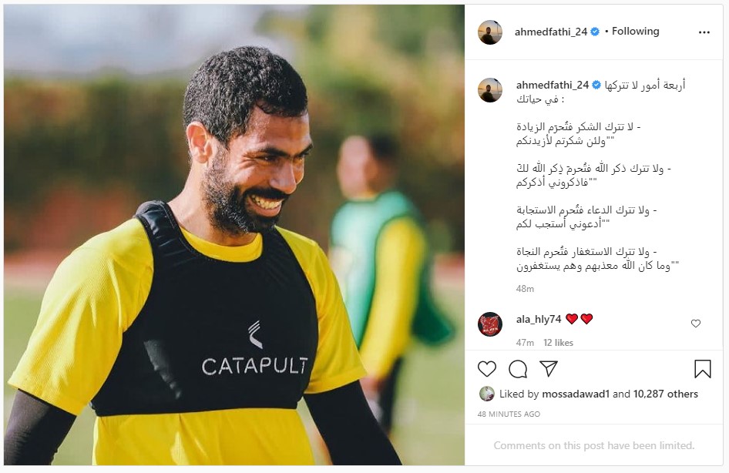View the list of 10,287 others
This screenshot has width=729, height=473.
(665, 394)
